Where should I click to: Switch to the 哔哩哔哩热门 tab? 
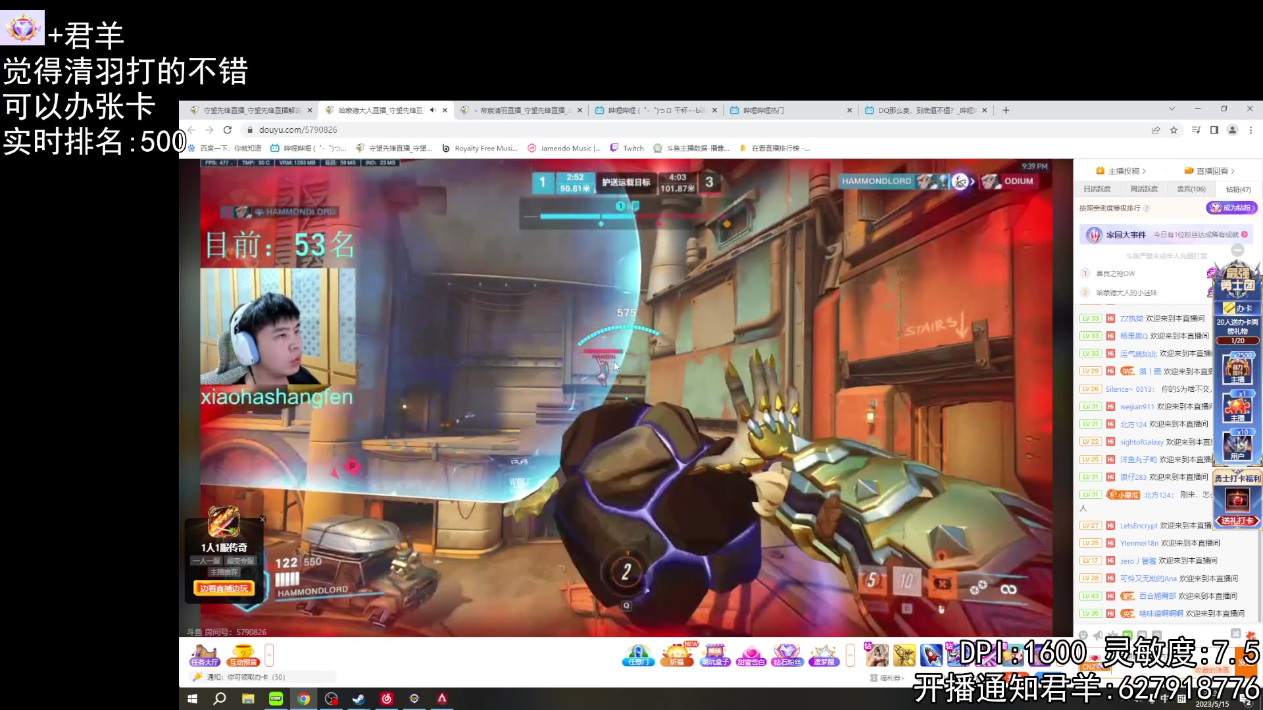(x=789, y=110)
